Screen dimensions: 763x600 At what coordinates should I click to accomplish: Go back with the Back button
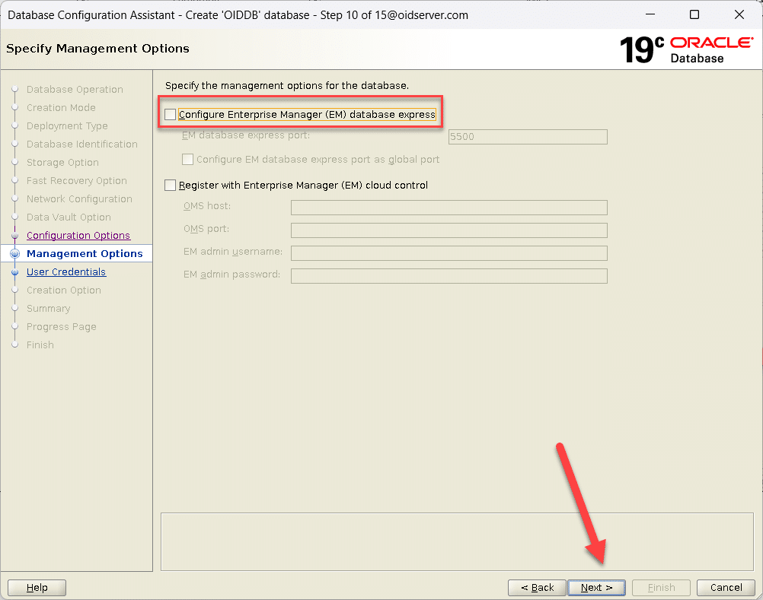click(537, 587)
